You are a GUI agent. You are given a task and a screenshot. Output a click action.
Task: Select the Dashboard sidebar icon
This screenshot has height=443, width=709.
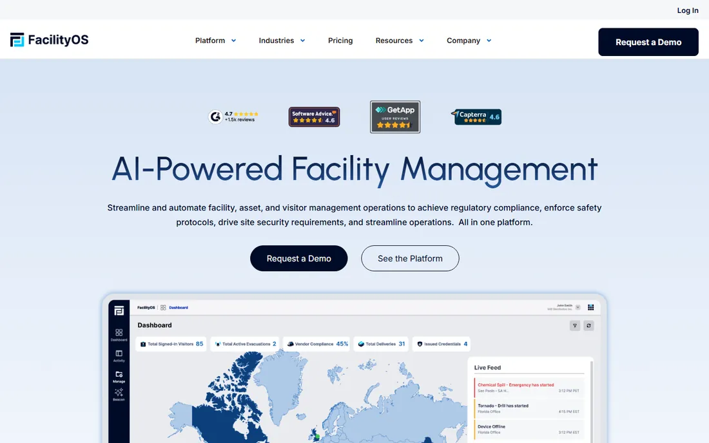[x=119, y=335]
